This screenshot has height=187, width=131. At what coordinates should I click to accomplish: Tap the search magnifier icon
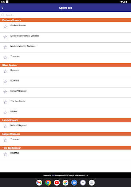3,15
